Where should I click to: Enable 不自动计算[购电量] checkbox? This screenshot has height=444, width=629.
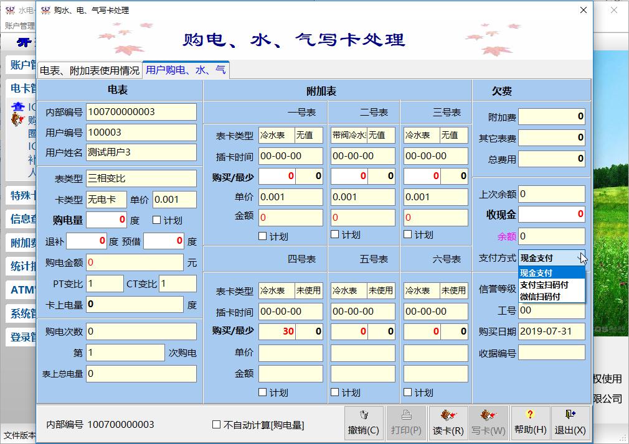[x=217, y=425]
